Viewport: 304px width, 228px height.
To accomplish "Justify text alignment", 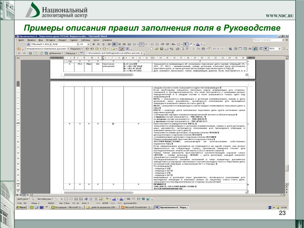I will 124,44.
